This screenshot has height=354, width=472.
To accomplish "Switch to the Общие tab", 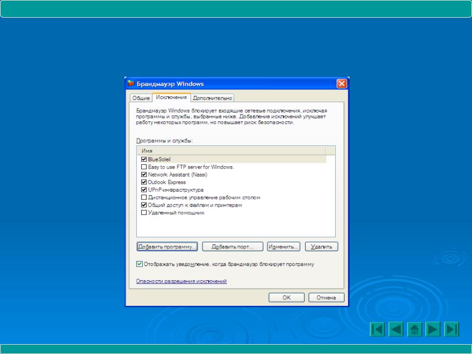I will click(141, 98).
